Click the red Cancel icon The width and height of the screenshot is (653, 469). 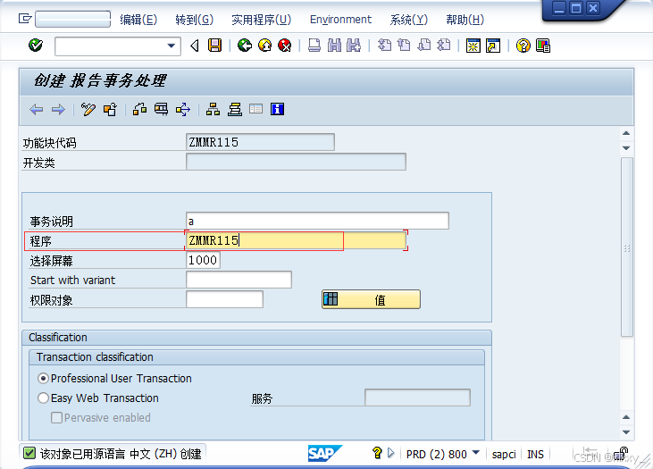tap(285, 45)
